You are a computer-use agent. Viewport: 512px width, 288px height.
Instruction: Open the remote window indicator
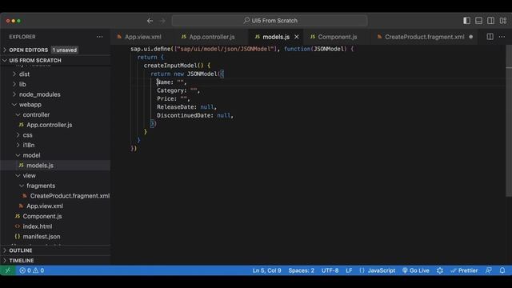point(8,270)
